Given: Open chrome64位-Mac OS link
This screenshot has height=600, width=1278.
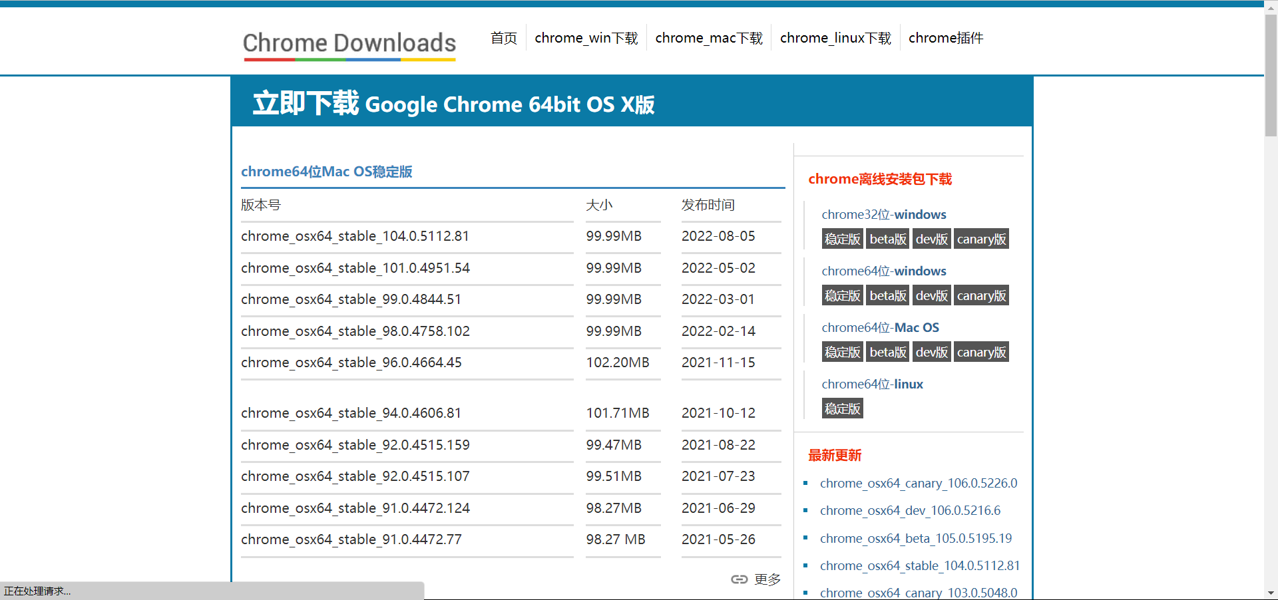Looking at the screenshot, I should click(881, 327).
